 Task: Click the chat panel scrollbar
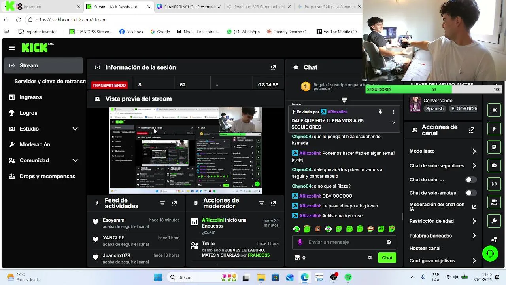402,216
